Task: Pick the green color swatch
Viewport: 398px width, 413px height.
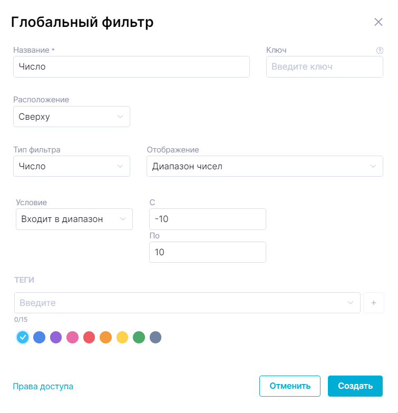Action: pos(139,337)
